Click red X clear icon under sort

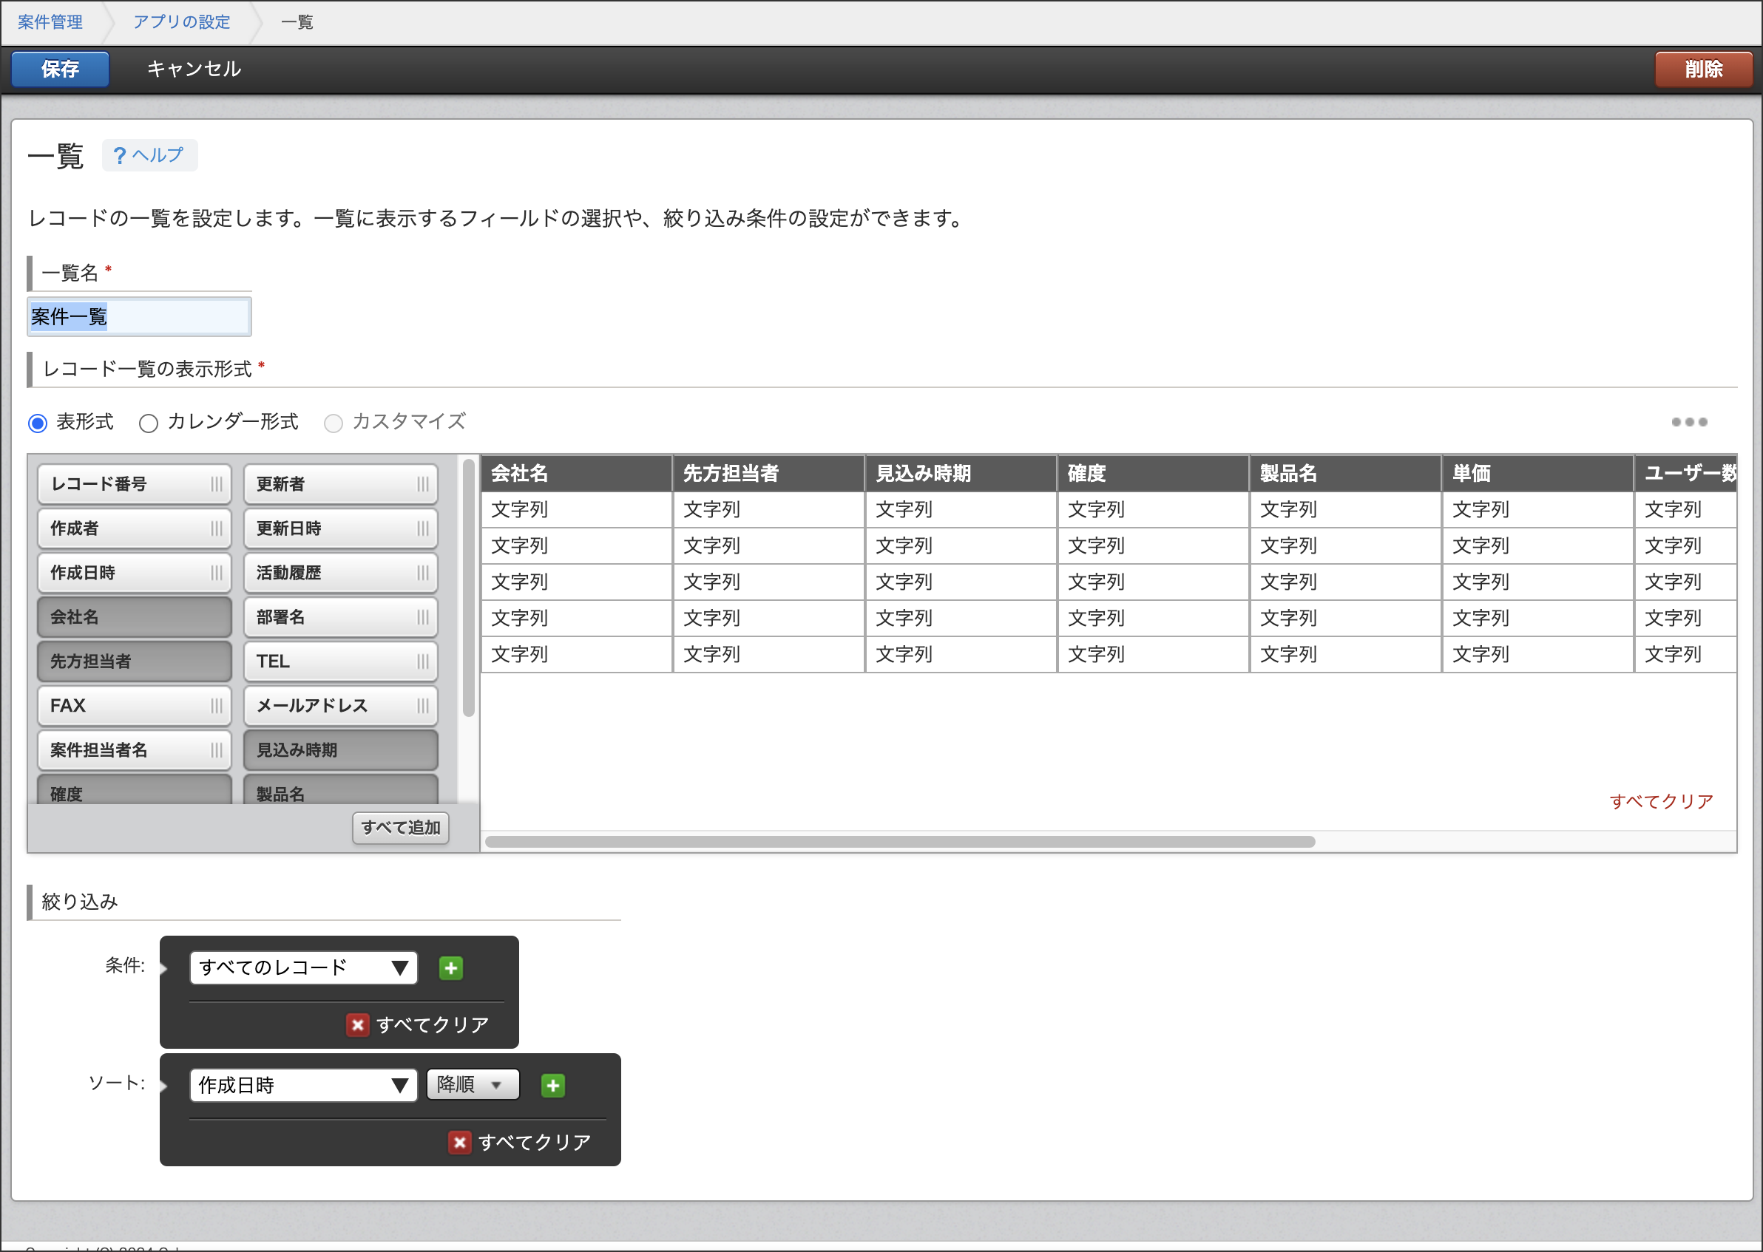point(459,1142)
